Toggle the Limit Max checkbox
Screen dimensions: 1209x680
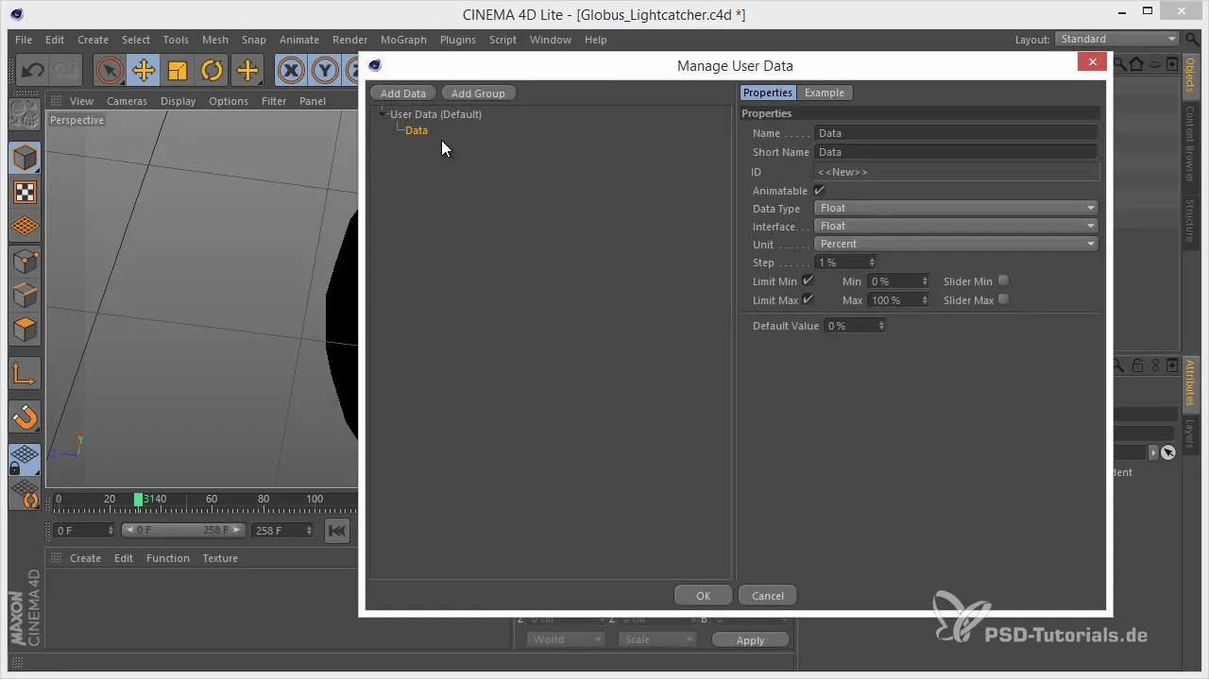click(x=808, y=299)
